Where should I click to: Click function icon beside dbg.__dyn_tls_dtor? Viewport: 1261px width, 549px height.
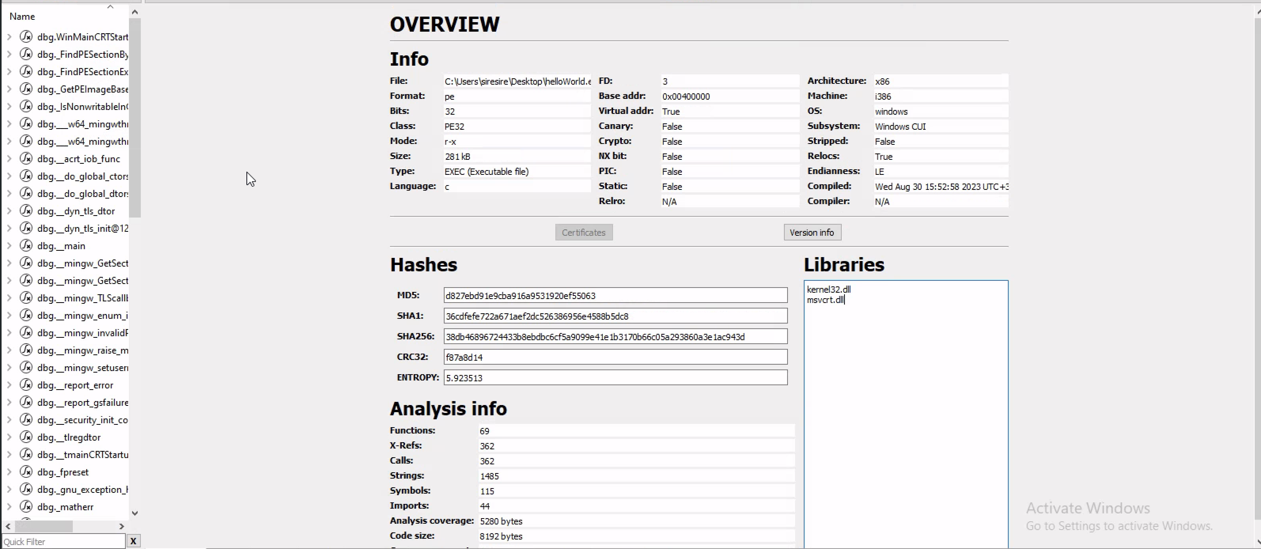(26, 211)
